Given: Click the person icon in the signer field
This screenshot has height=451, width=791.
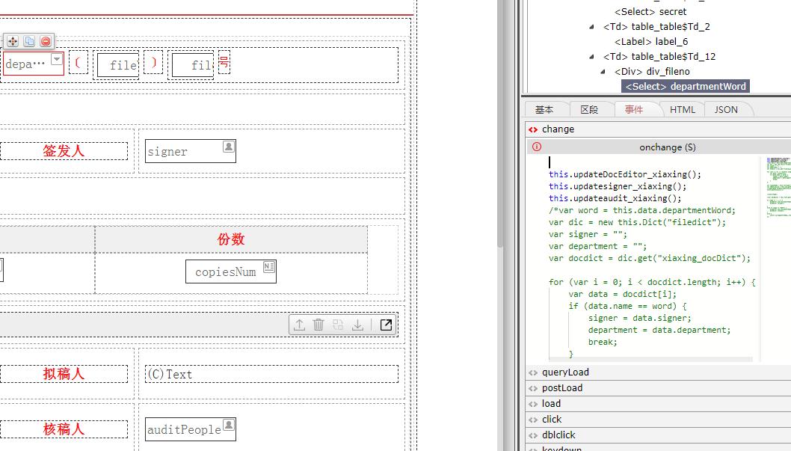Looking at the screenshot, I should [229, 147].
